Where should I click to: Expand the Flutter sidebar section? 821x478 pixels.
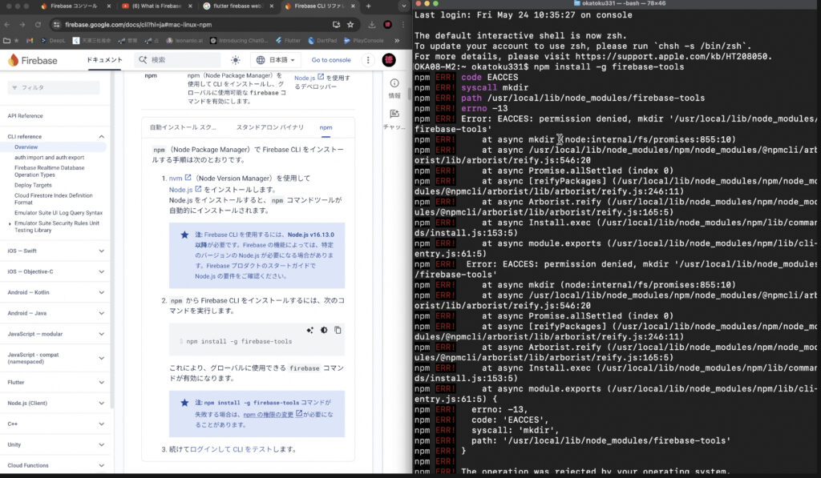[x=101, y=382]
